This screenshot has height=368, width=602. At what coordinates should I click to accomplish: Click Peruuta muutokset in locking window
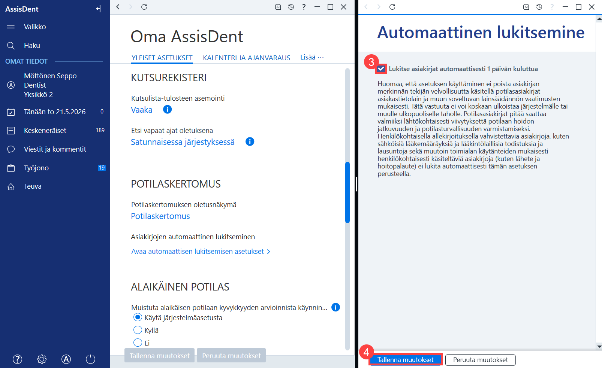[x=481, y=360]
